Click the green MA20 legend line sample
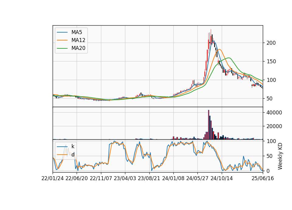Viewport: 292px width, 210px height. [62, 48]
